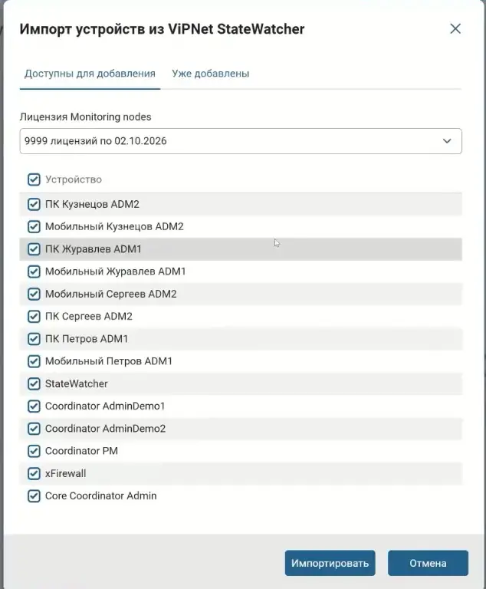Click the "ПК Журавлев ADM1" row text
This screenshot has height=589, width=486.
pos(94,249)
